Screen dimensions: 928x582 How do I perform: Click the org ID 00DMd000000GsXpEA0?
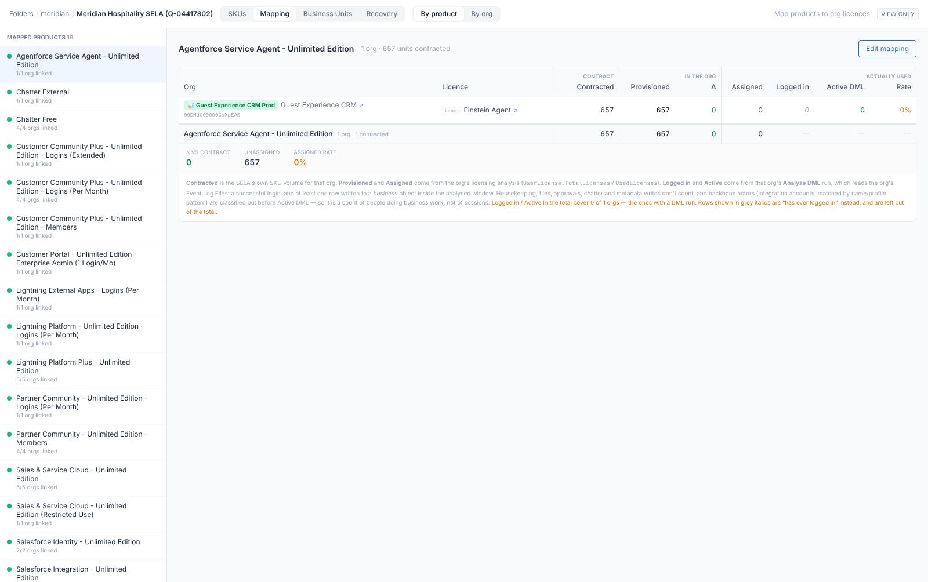(212, 115)
